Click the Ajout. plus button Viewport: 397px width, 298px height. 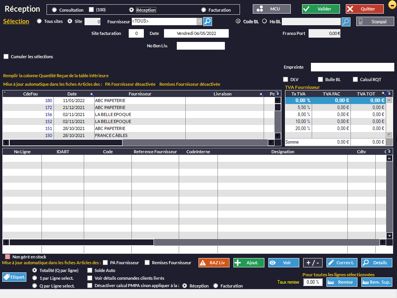point(249,263)
